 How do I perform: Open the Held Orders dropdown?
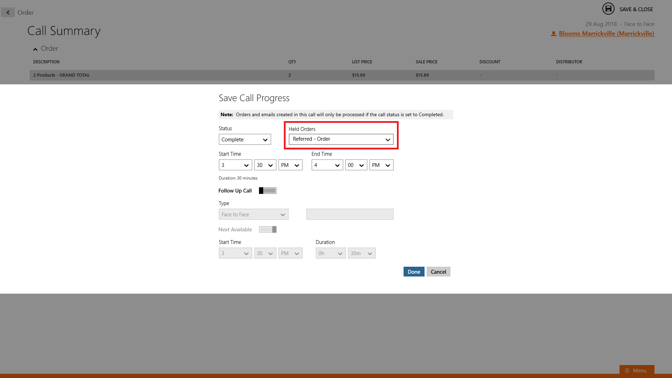coord(341,139)
